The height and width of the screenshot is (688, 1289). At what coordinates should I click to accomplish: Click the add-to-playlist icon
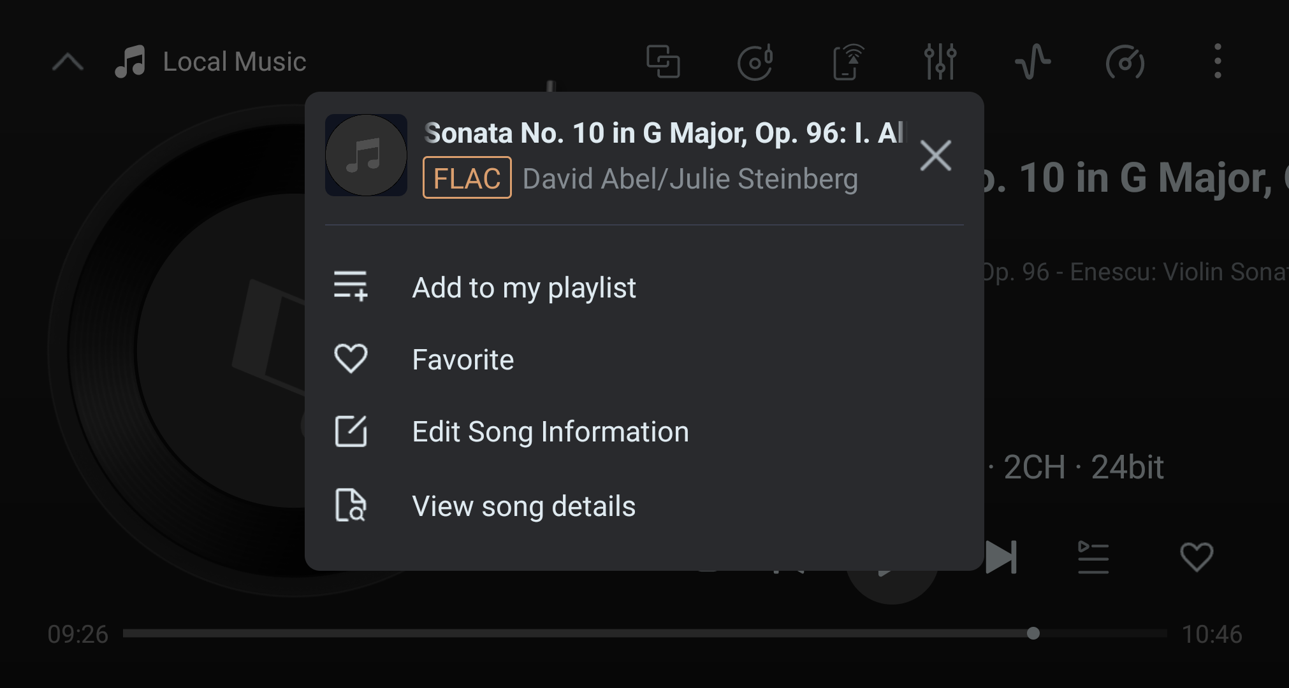[351, 286]
